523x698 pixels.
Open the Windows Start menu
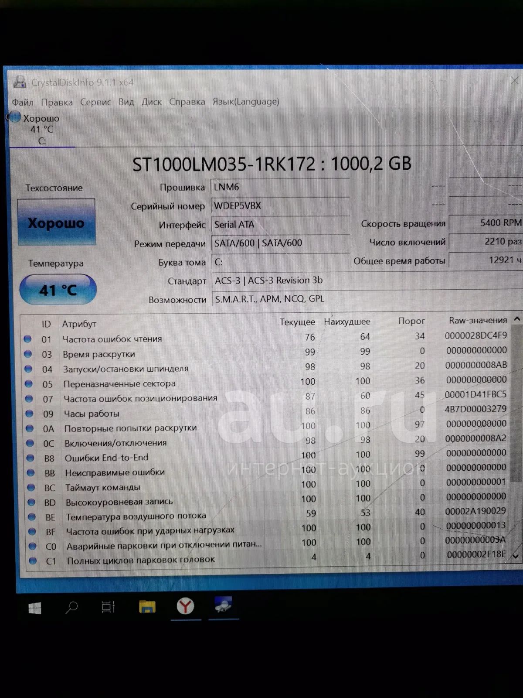click(35, 608)
